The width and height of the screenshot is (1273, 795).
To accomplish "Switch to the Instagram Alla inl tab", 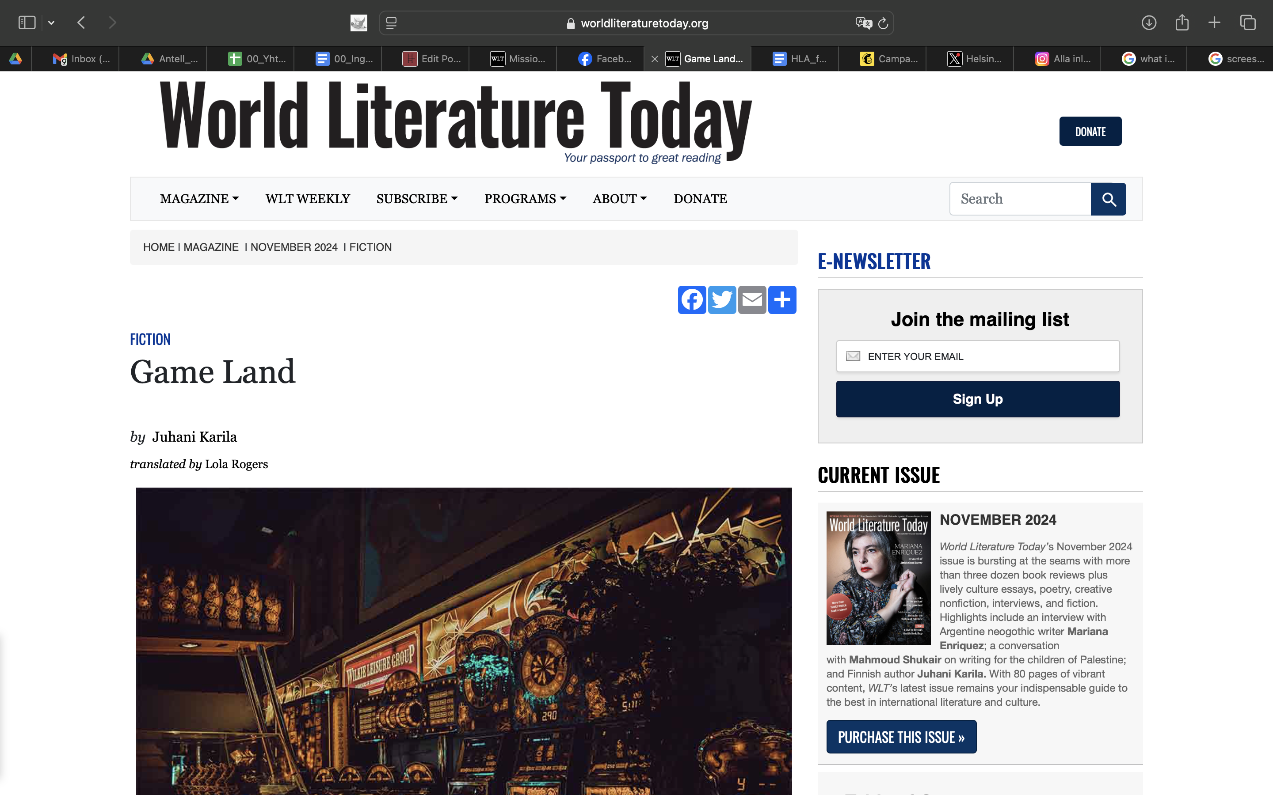I will (x=1057, y=59).
